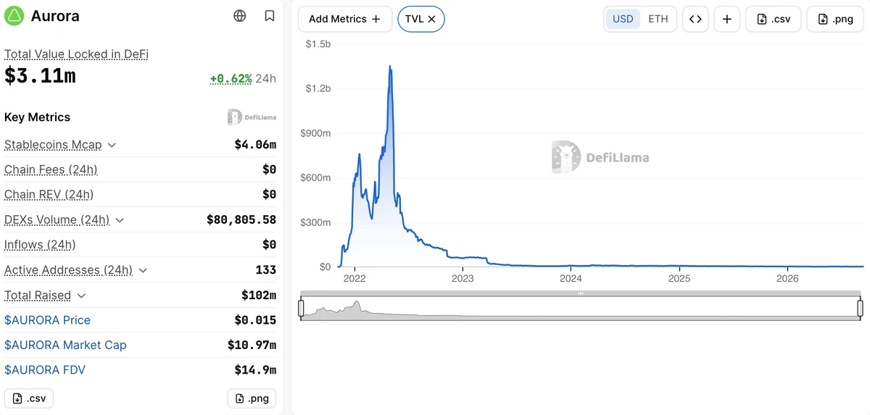
Task: Open the $AURORA Market Cap link
Action: [65, 345]
